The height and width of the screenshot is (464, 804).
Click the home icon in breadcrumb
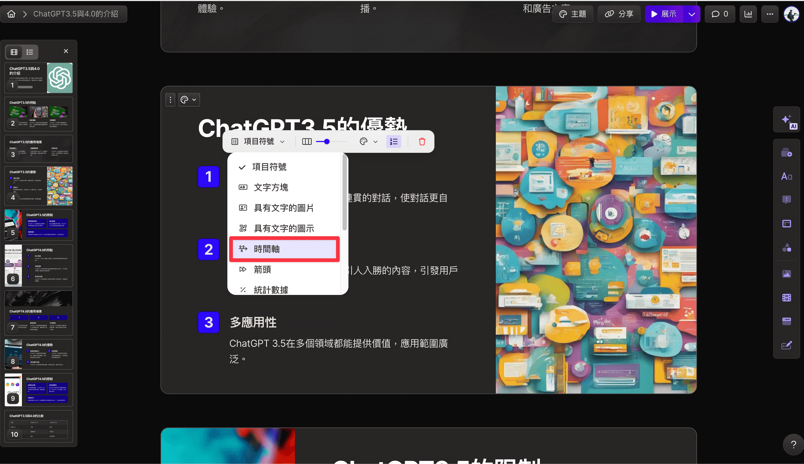coord(11,14)
